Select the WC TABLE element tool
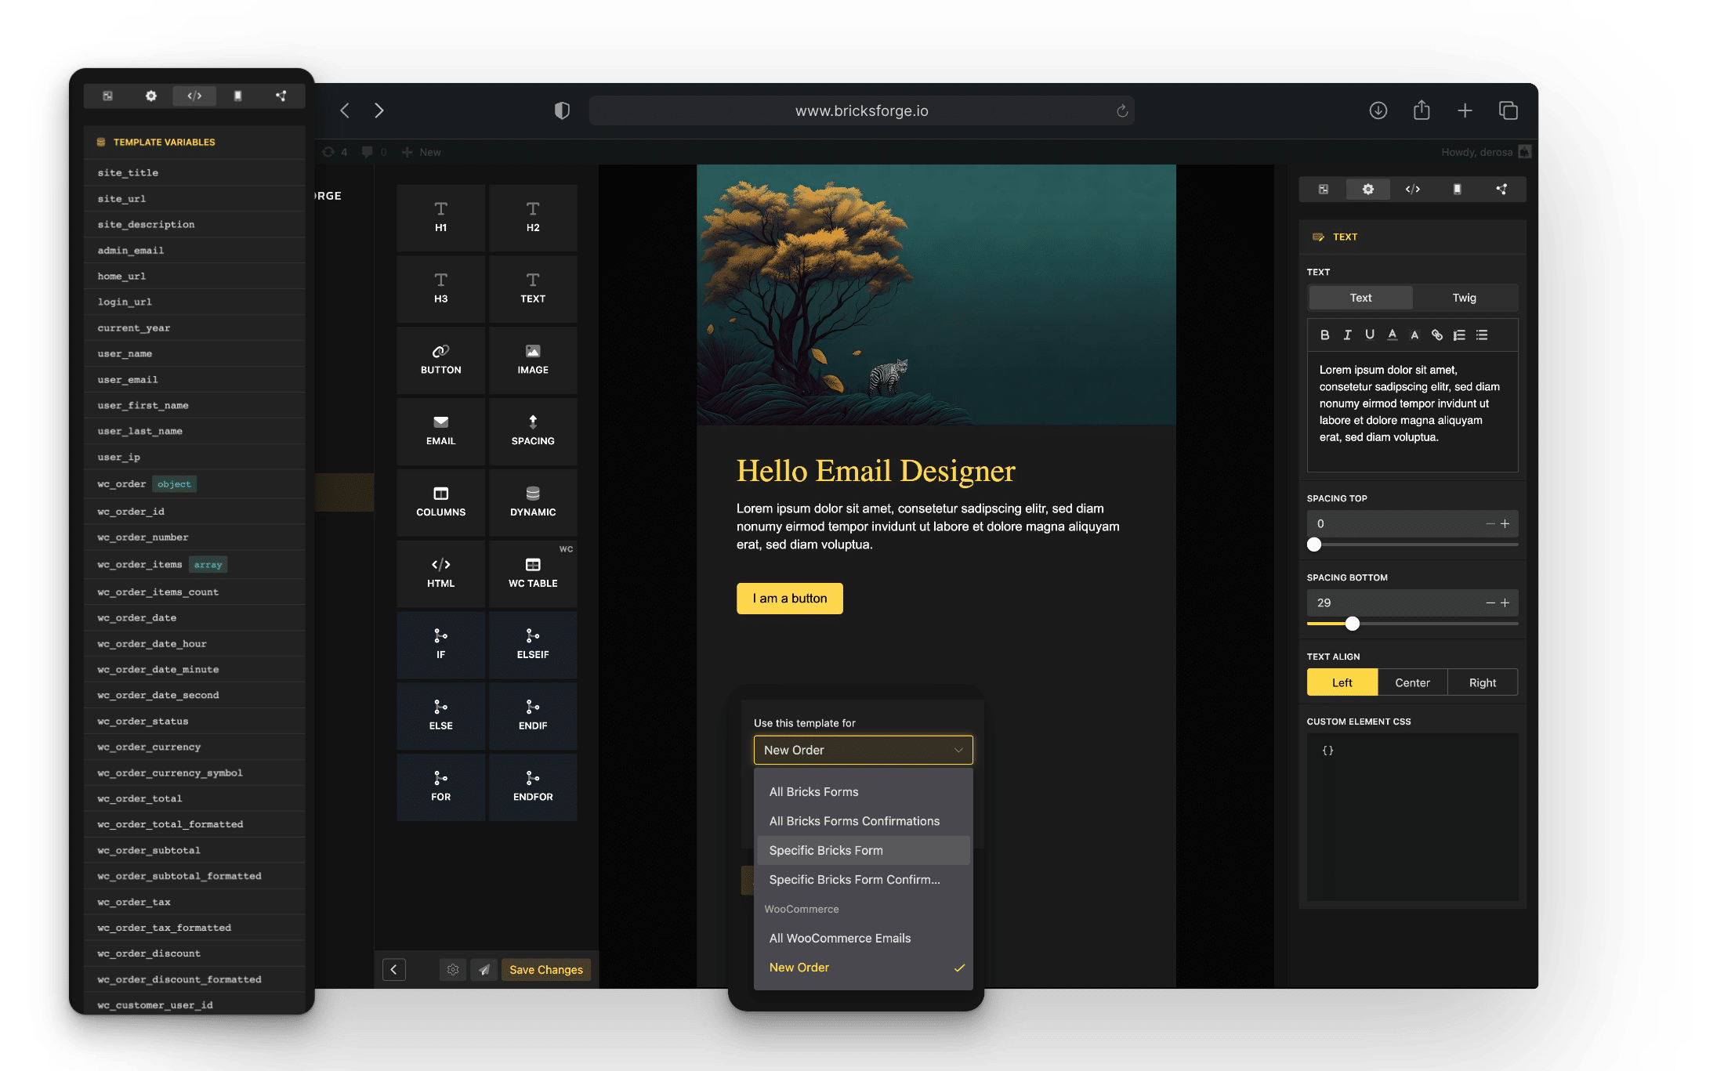This screenshot has width=1724, height=1071. tap(531, 570)
